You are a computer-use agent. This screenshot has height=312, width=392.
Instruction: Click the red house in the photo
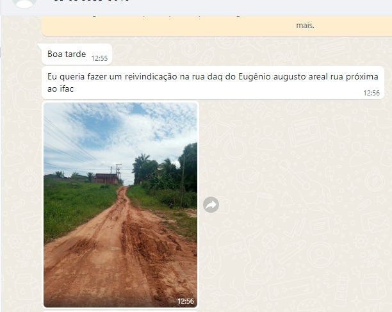[x=107, y=179]
